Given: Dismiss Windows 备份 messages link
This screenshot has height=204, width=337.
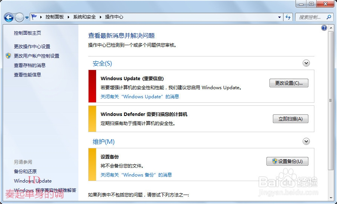Looking at the screenshot, I should click(136, 175).
